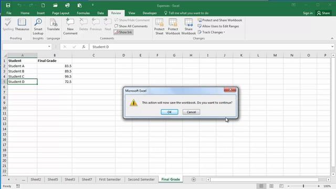Click Allow Users to Edit Ranges

tap(218, 26)
